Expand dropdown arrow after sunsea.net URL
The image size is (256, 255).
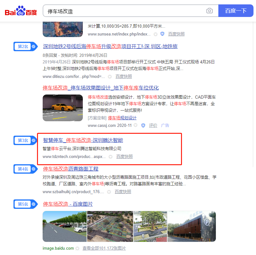(x=156, y=34)
